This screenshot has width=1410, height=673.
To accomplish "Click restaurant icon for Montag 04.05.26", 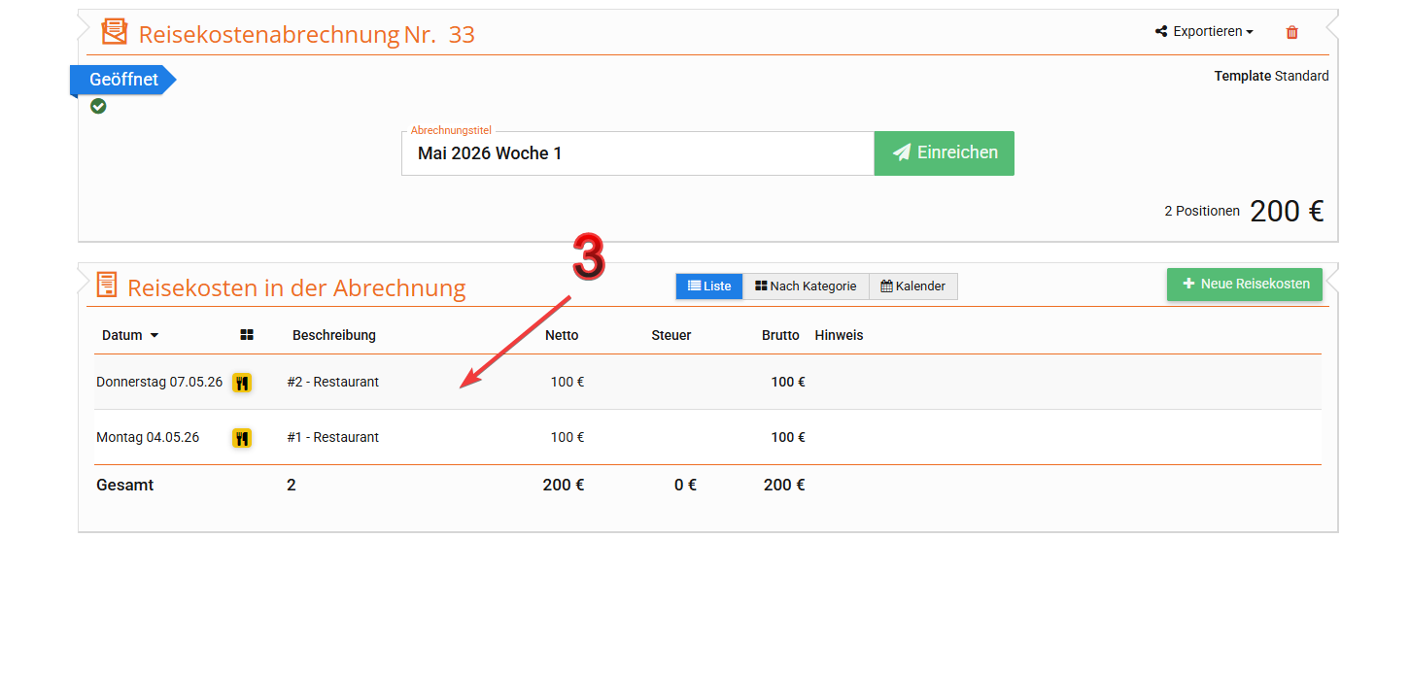I will point(242,438).
